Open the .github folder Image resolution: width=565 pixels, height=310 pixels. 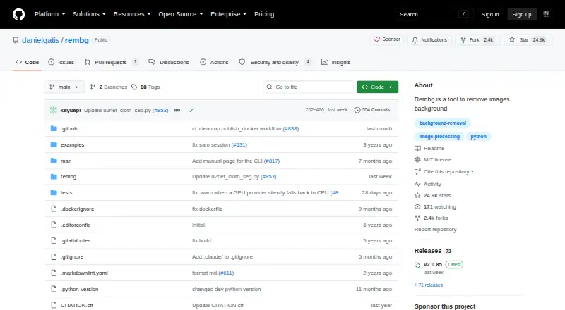(69, 129)
